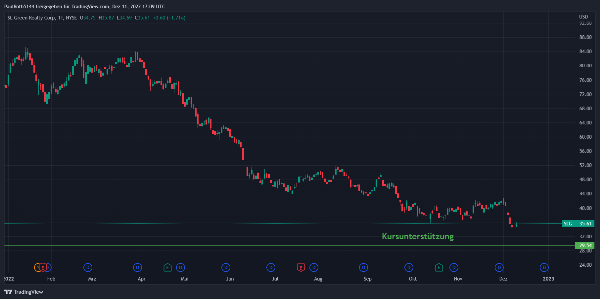Click the dividend marker above the Jun label
This screenshot has width=600, height=299.
pyautogui.click(x=226, y=267)
